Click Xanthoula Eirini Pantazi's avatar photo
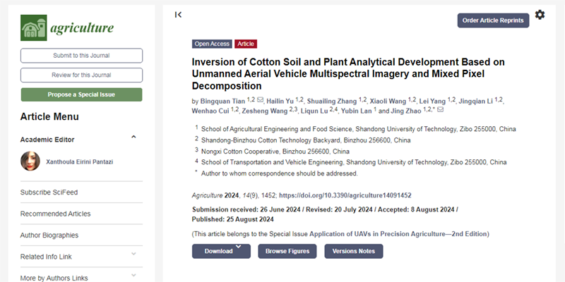 click(x=31, y=161)
